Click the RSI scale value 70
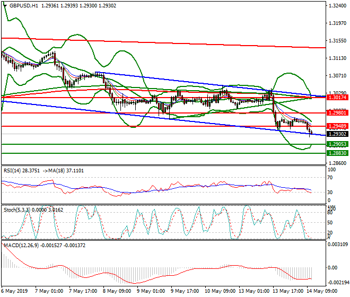 click(x=330, y=178)
